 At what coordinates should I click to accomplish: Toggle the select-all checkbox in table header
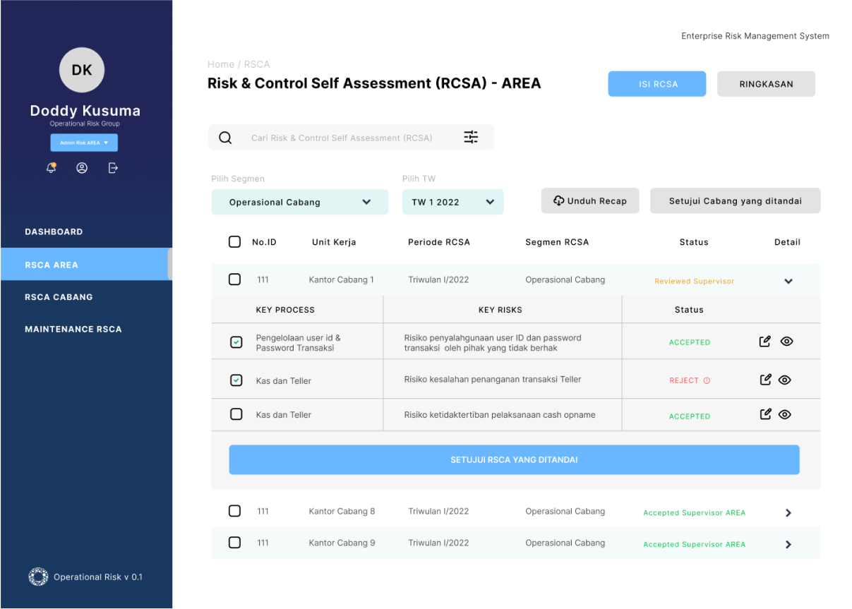[234, 242]
